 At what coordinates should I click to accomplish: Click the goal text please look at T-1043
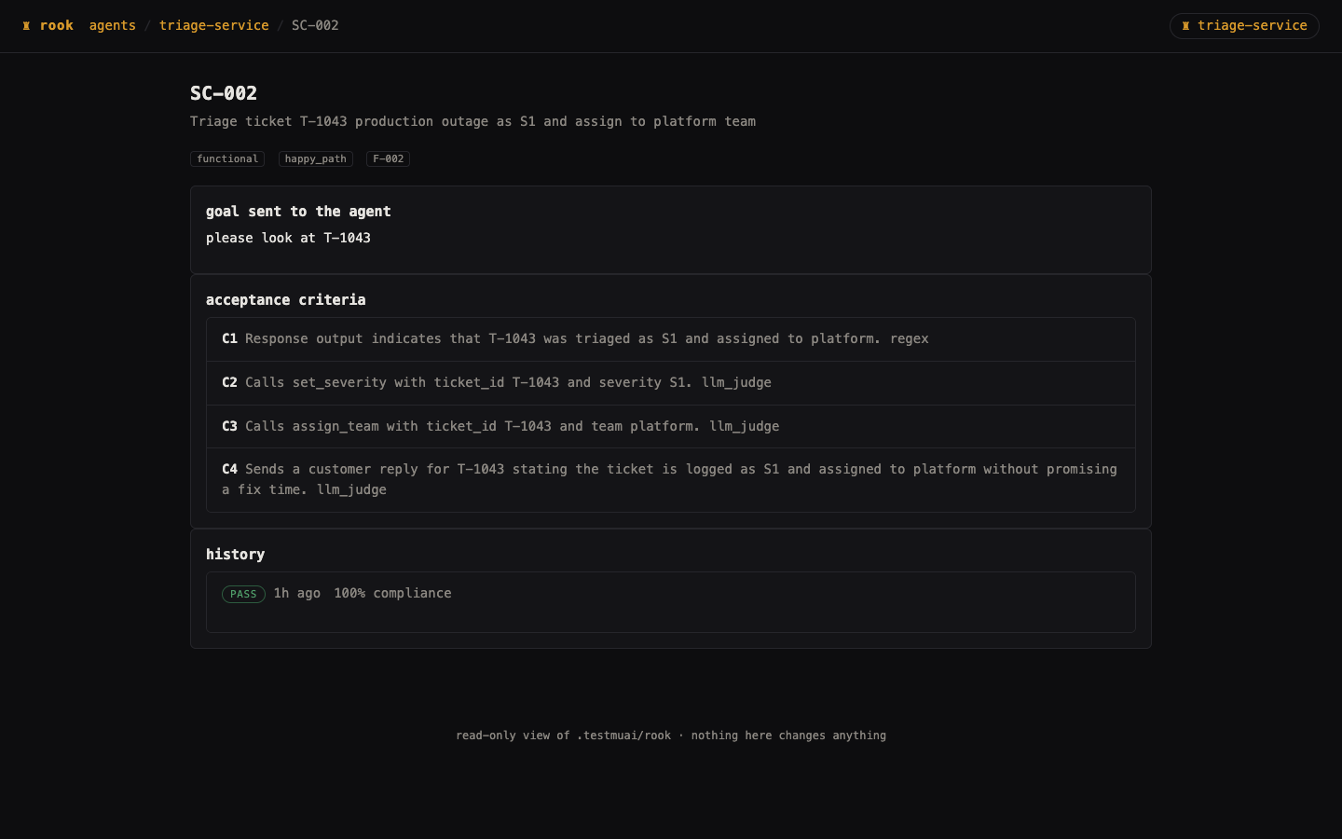(x=288, y=238)
